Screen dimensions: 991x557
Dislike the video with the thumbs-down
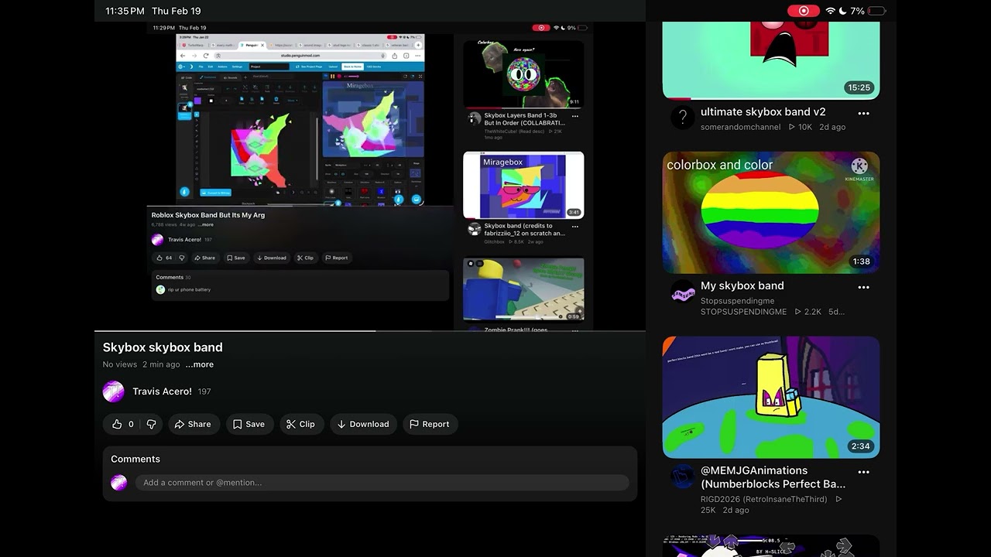[x=151, y=424]
